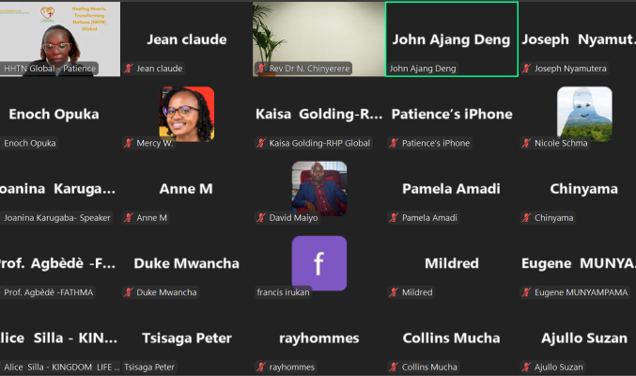Click muted microphone icon next to Mercy W.
Viewport: 636px width, 376px height.
point(129,143)
